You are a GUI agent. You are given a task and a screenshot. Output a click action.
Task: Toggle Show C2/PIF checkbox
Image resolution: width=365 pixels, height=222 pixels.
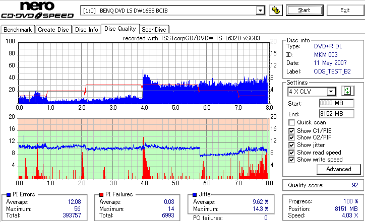(291, 137)
